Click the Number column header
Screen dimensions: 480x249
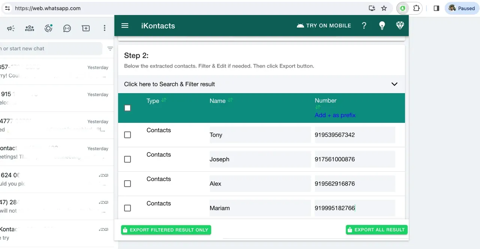pos(325,100)
